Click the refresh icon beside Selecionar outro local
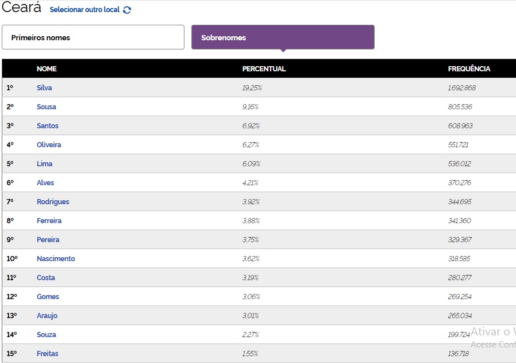The height and width of the screenshot is (363, 516). coord(127,10)
